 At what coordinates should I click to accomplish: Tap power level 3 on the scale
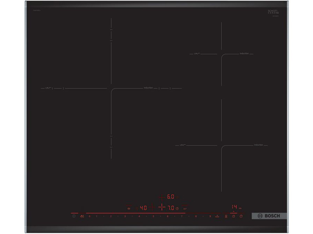(x=125, y=216)
